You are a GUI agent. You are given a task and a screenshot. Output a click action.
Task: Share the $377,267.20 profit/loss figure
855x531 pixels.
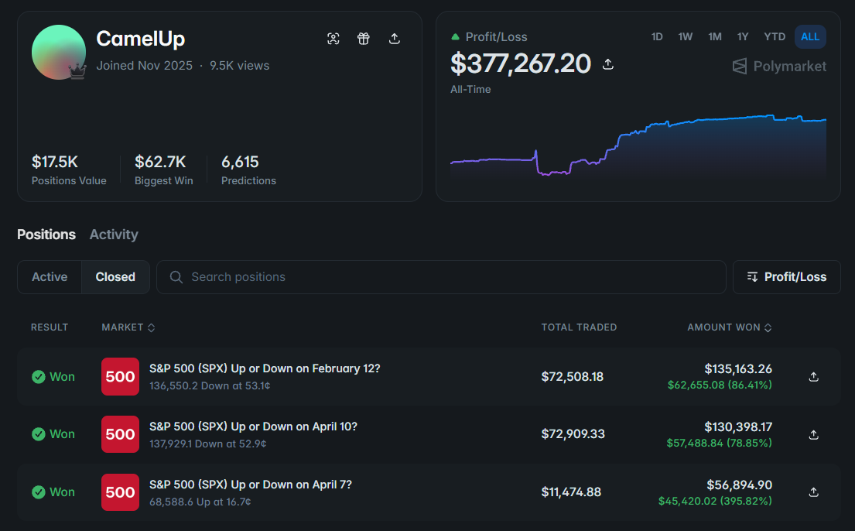tap(608, 64)
